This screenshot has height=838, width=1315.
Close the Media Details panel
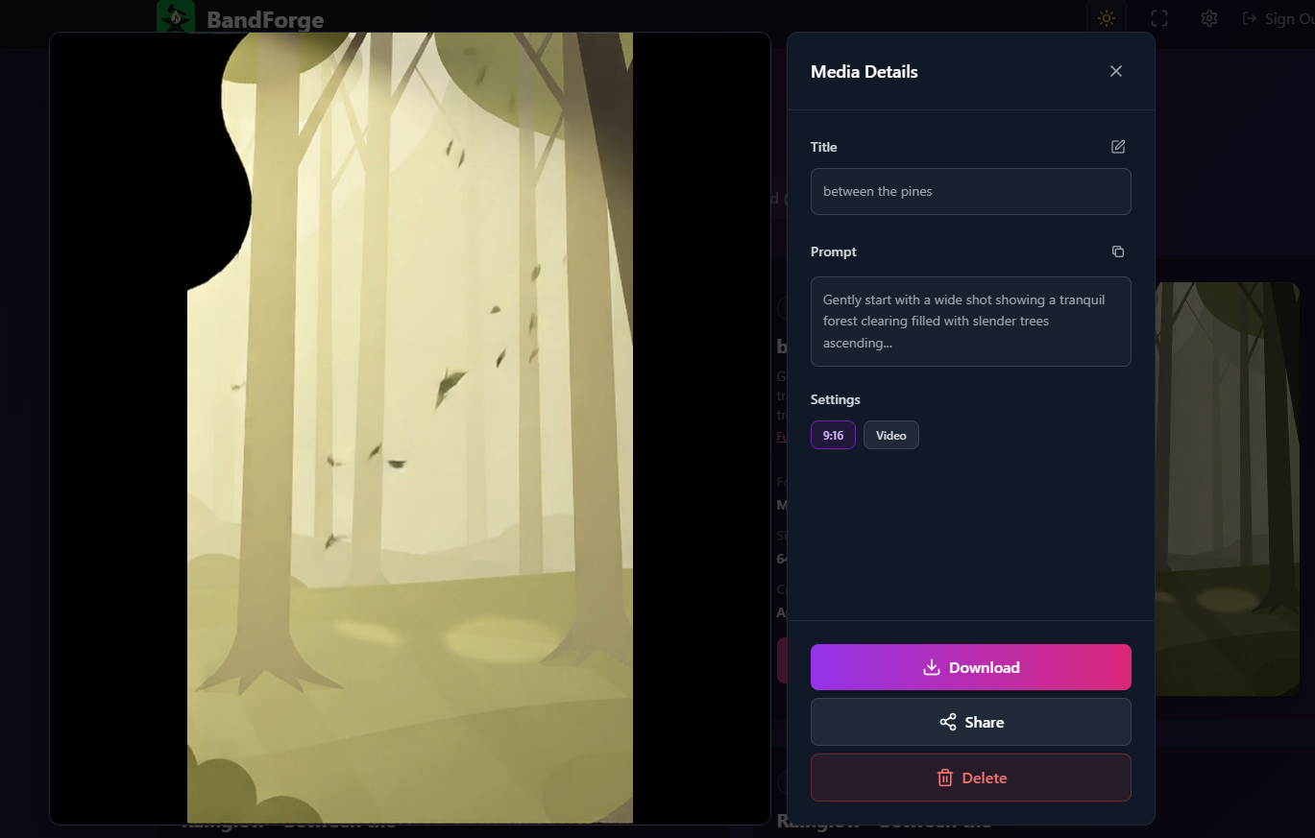1115,71
